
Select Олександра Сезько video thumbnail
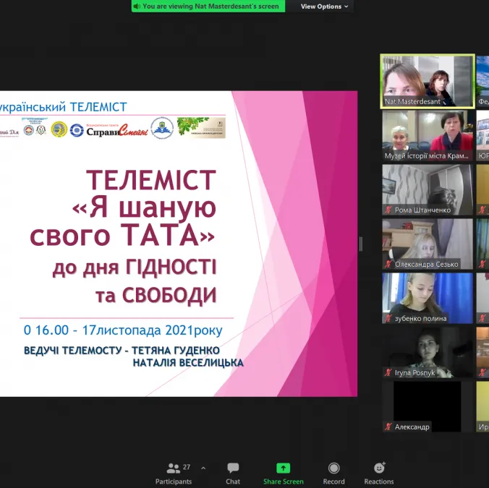[428, 244]
